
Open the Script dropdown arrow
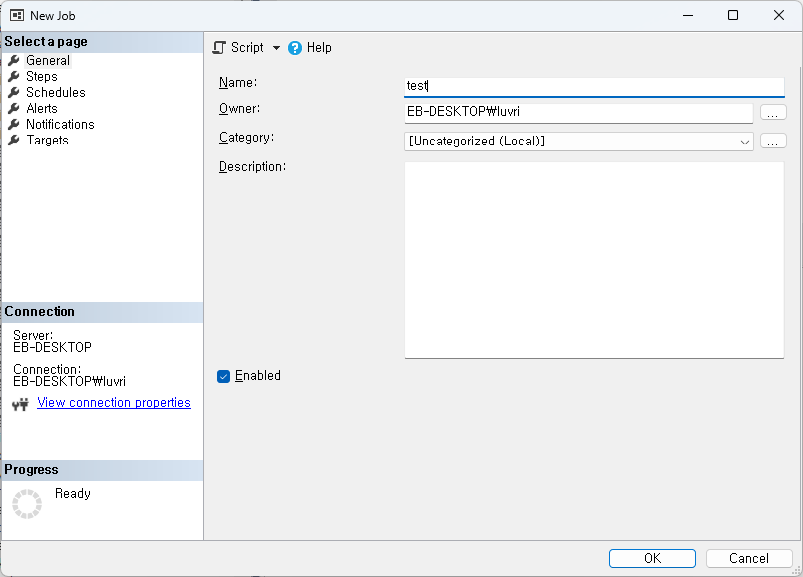276,48
